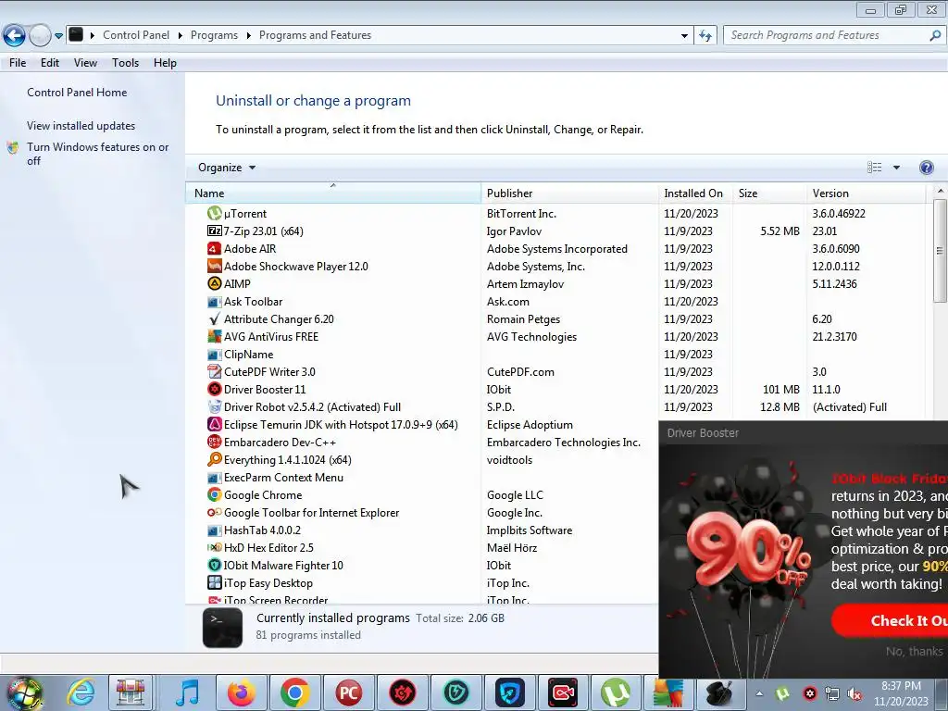Open the music note app in taskbar
The height and width of the screenshot is (711, 948).
tap(187, 692)
